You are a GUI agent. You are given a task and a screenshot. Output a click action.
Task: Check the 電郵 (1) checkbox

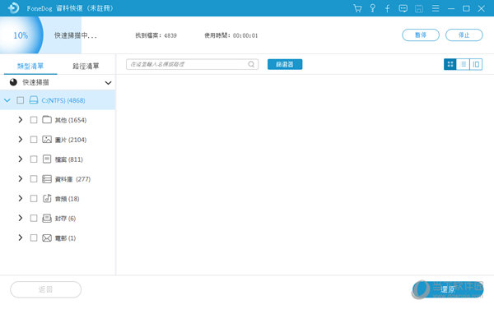pos(34,238)
